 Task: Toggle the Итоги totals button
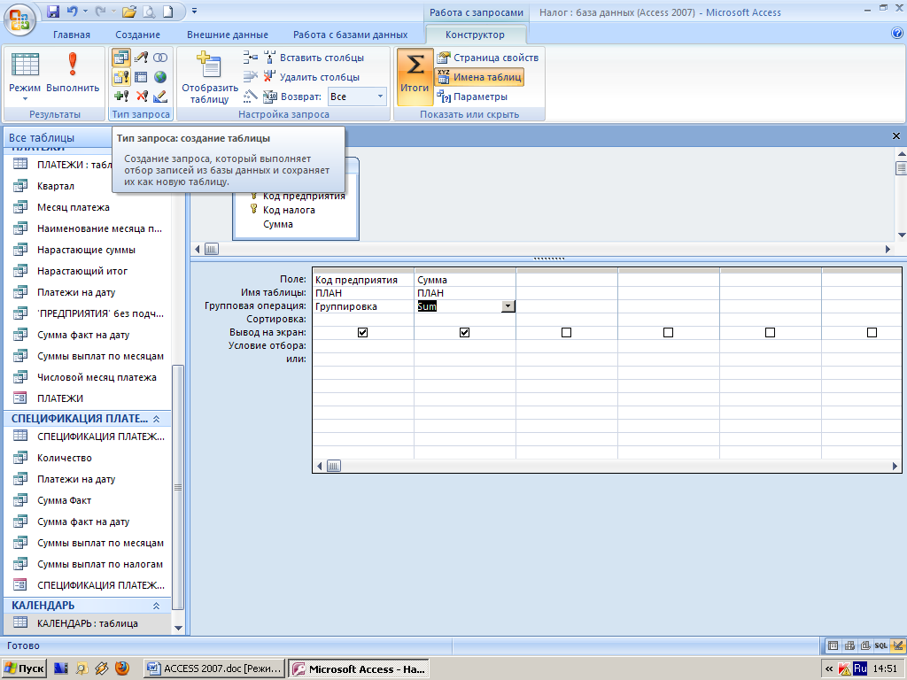[x=415, y=77]
